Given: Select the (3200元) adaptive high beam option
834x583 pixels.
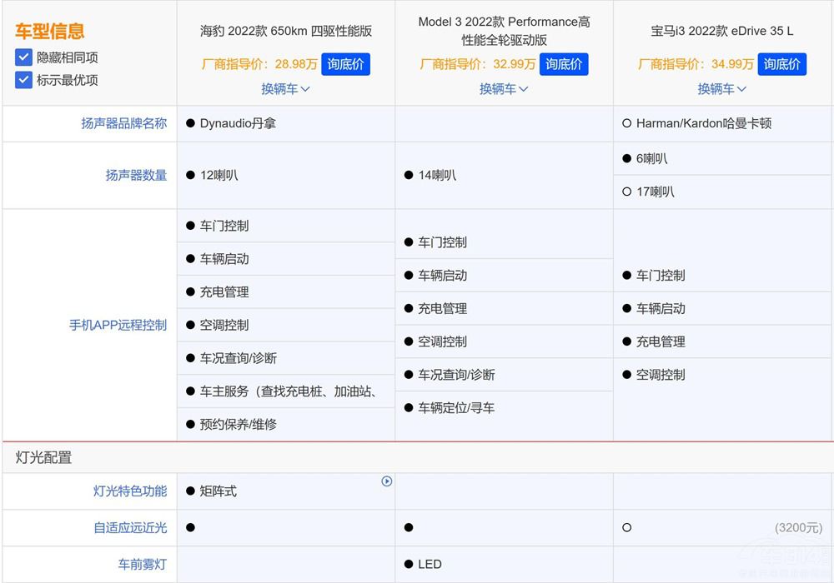Looking at the screenshot, I should (625, 527).
